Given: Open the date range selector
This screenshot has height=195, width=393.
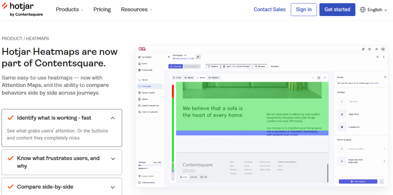Looking at the screenshot, I should coord(236,66).
